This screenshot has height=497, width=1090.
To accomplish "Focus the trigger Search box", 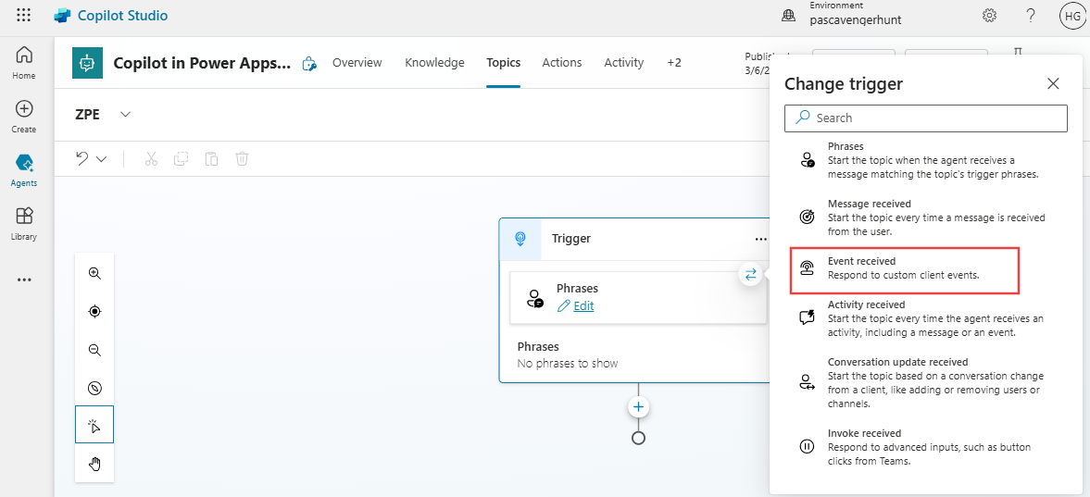I will pyautogui.click(x=925, y=118).
